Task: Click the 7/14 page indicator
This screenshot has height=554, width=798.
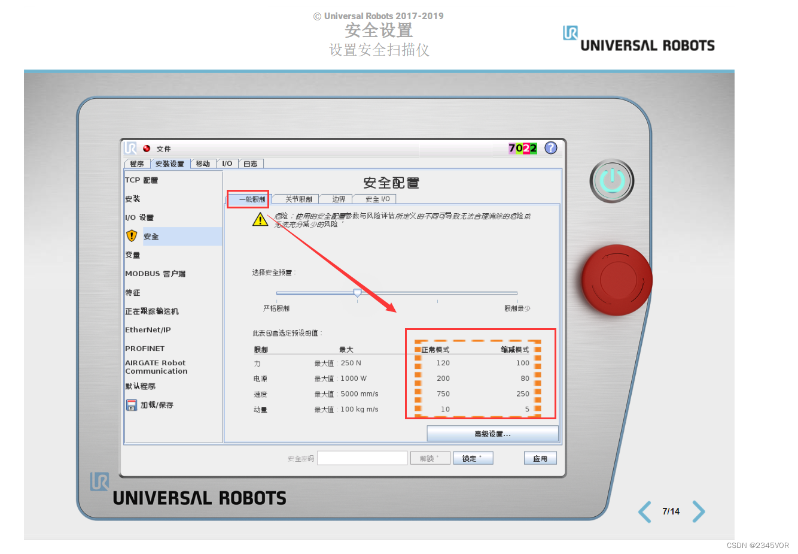Action: pyautogui.click(x=671, y=511)
